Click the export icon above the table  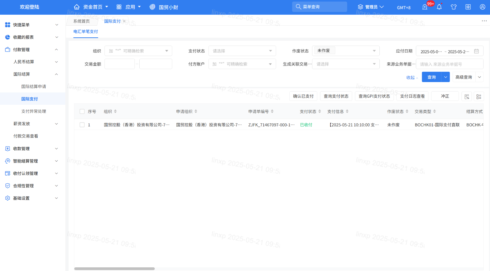point(467,96)
